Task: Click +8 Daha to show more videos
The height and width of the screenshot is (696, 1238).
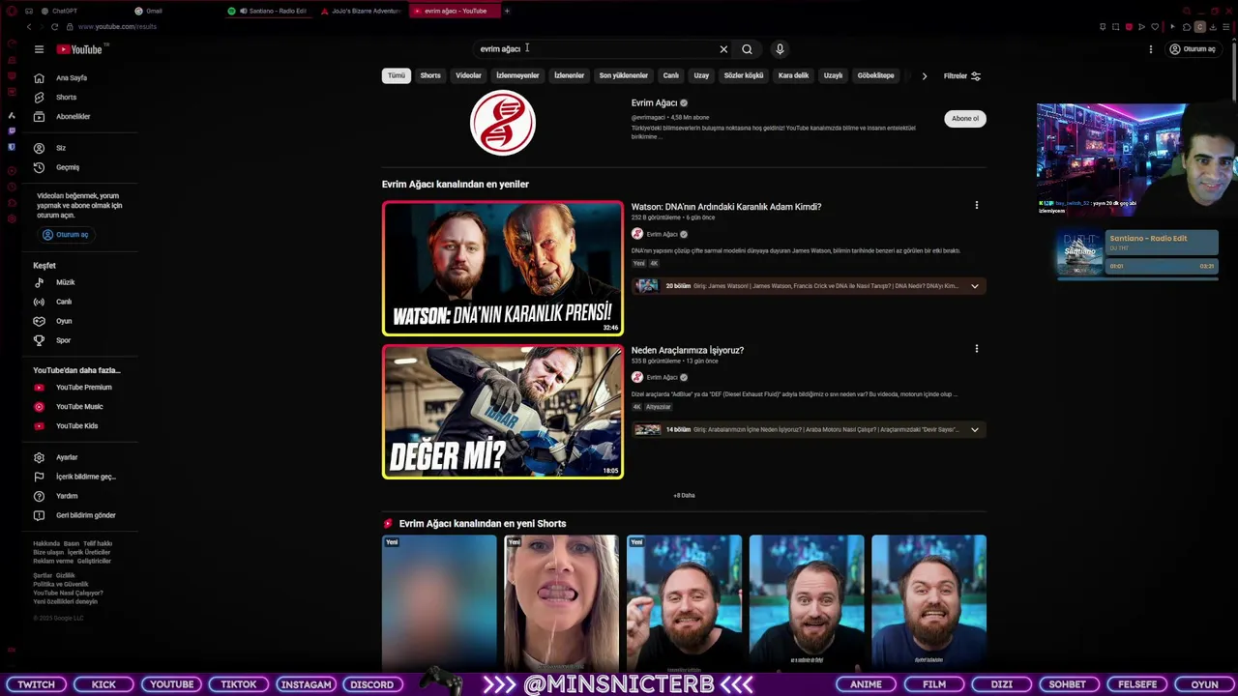Action: click(x=684, y=495)
